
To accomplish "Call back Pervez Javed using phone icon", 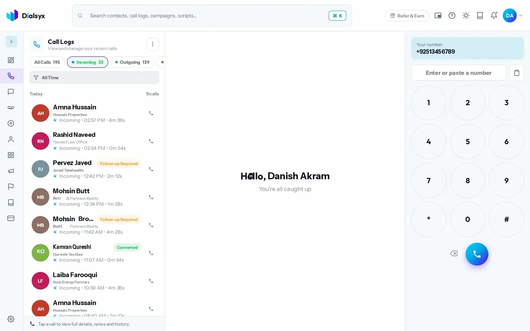I will point(151,169).
